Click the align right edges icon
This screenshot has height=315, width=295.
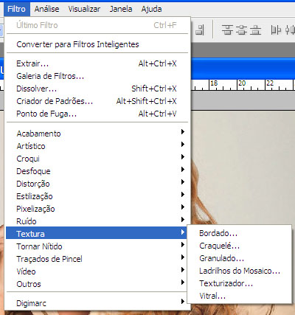(200, 30)
